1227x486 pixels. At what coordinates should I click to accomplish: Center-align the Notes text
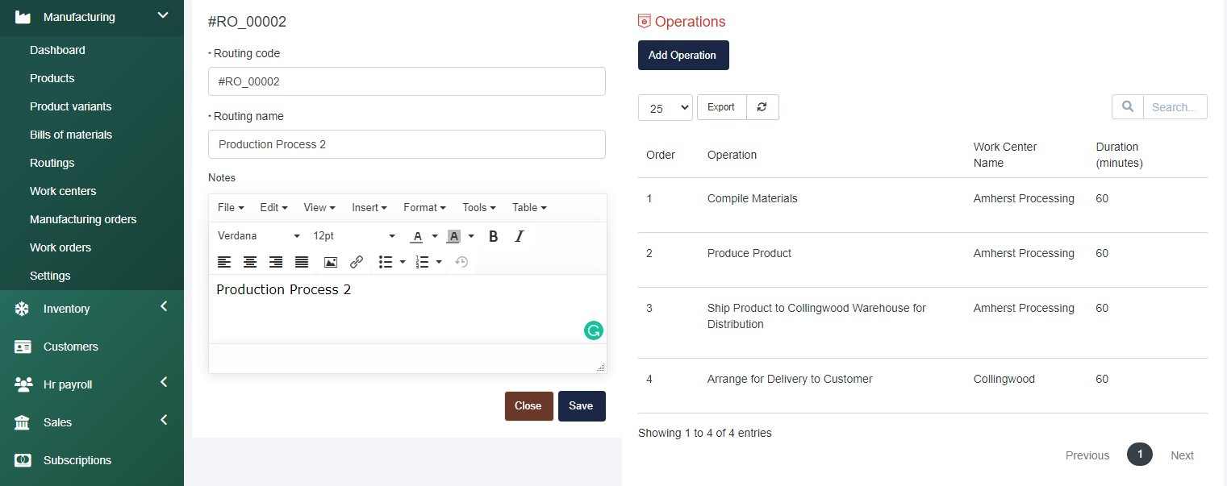pyautogui.click(x=250, y=262)
